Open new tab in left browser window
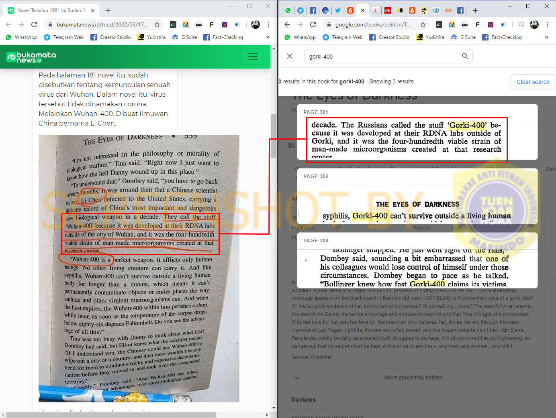The height and width of the screenshot is (418, 556). 108,10
